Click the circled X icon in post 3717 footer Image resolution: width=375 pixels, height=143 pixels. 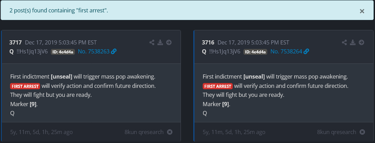tap(170, 132)
